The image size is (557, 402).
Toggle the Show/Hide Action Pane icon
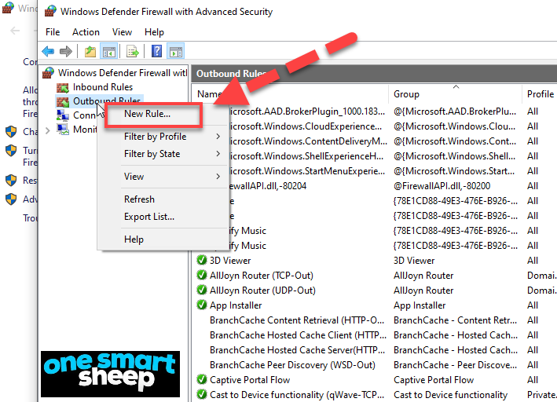(x=176, y=52)
